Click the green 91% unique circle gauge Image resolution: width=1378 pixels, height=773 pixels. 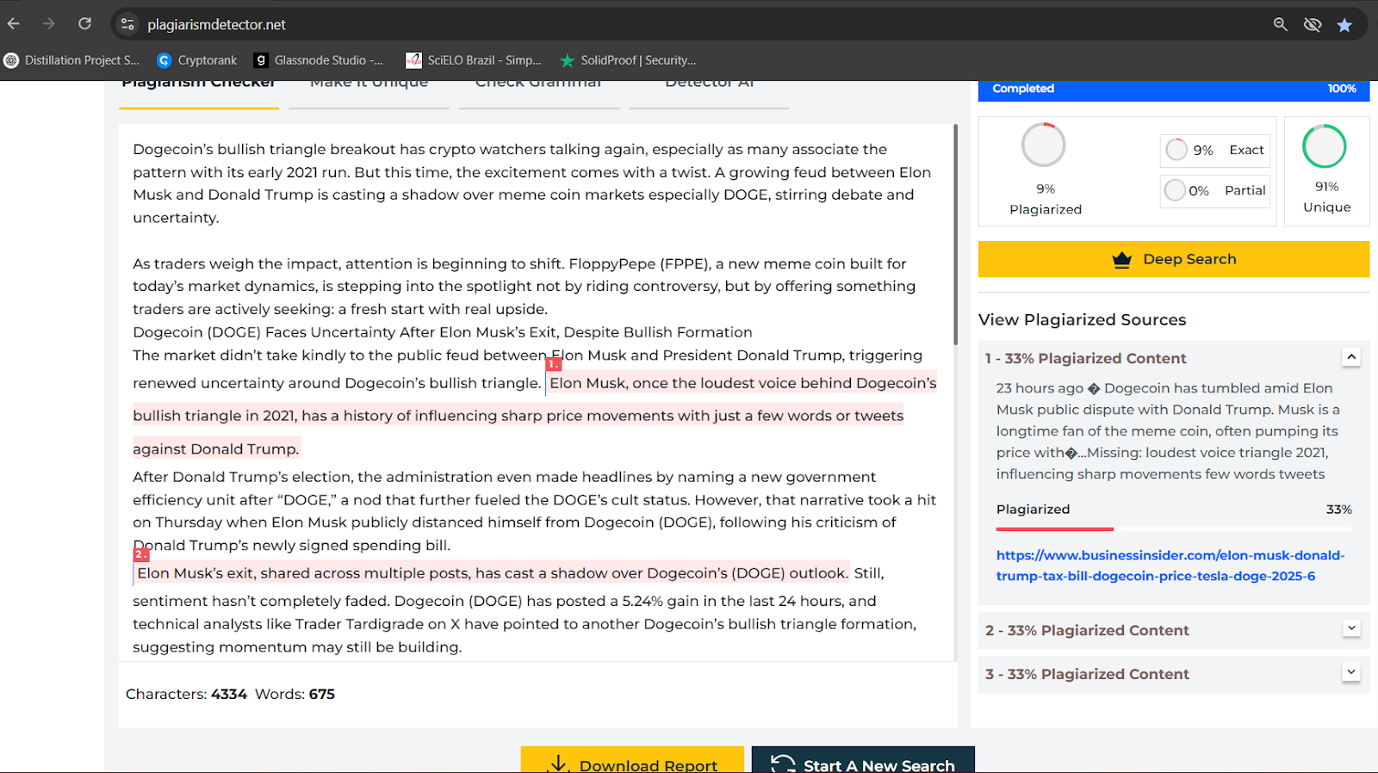point(1325,146)
